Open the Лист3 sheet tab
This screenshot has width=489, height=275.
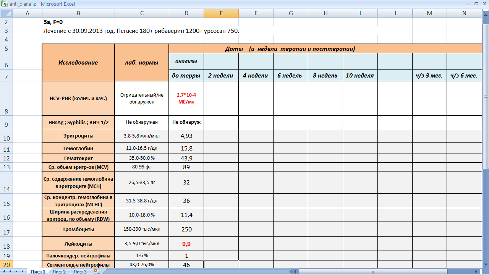80,272
